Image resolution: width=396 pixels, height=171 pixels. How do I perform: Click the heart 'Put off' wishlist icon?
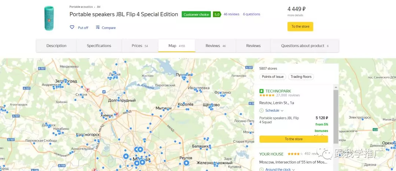[x=72, y=28]
